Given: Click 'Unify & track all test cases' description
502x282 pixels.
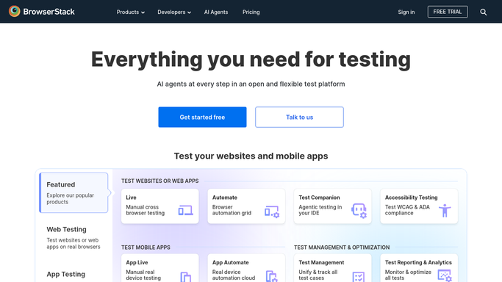Looking at the screenshot, I should [x=318, y=275].
